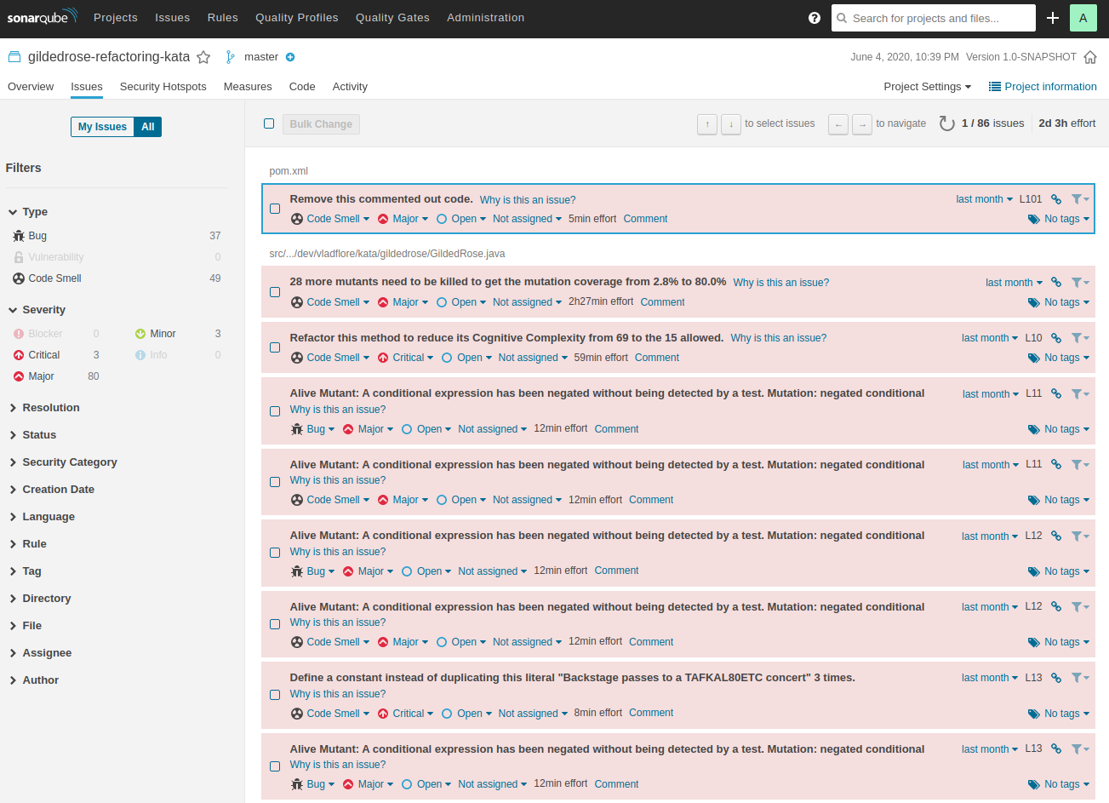Open the Open status dropdown on pom.xml issue

click(x=461, y=219)
